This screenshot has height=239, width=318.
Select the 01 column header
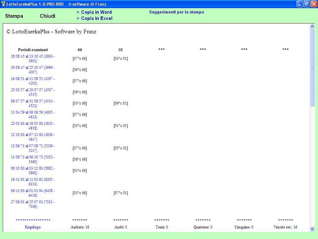pyautogui.click(x=121, y=50)
